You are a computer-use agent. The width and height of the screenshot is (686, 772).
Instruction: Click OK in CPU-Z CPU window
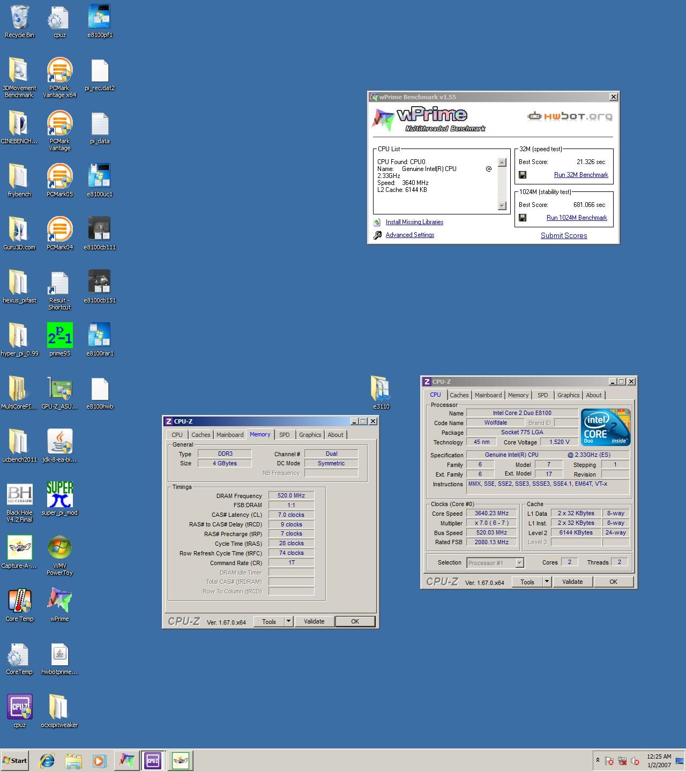click(x=613, y=582)
